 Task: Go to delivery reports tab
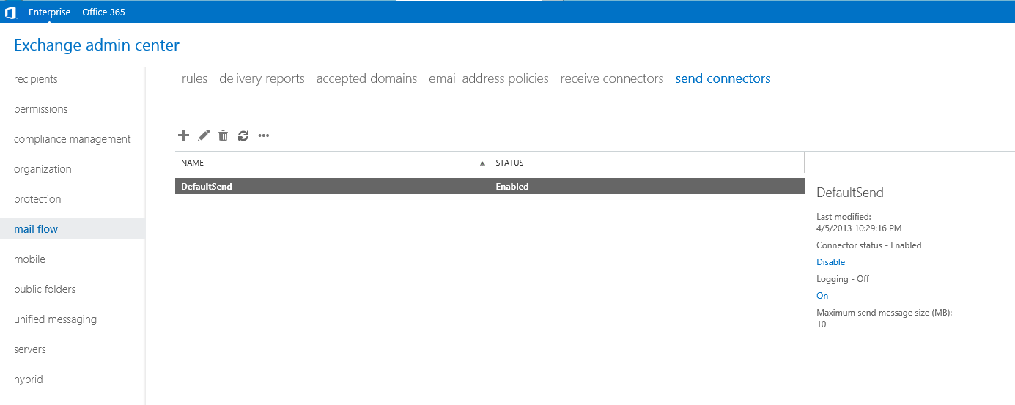point(262,78)
